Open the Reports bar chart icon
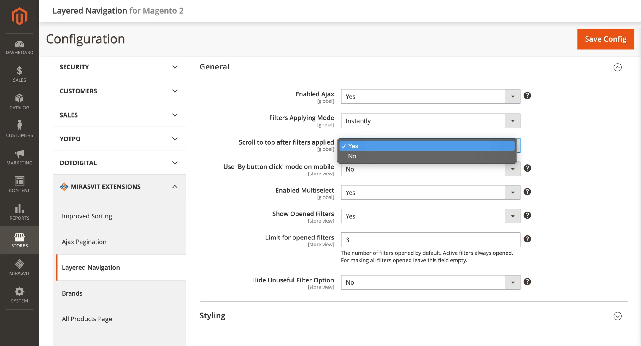This screenshot has width=641, height=346. point(19,212)
